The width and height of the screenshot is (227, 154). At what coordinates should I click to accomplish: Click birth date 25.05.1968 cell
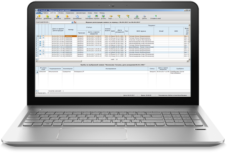(x=120, y=47)
